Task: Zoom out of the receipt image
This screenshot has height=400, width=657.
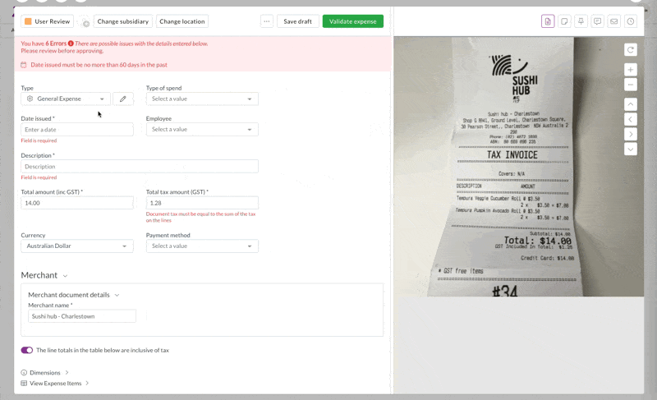Action: point(630,85)
